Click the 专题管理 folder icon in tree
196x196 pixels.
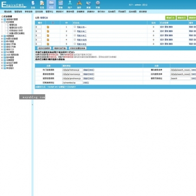click(5, 36)
